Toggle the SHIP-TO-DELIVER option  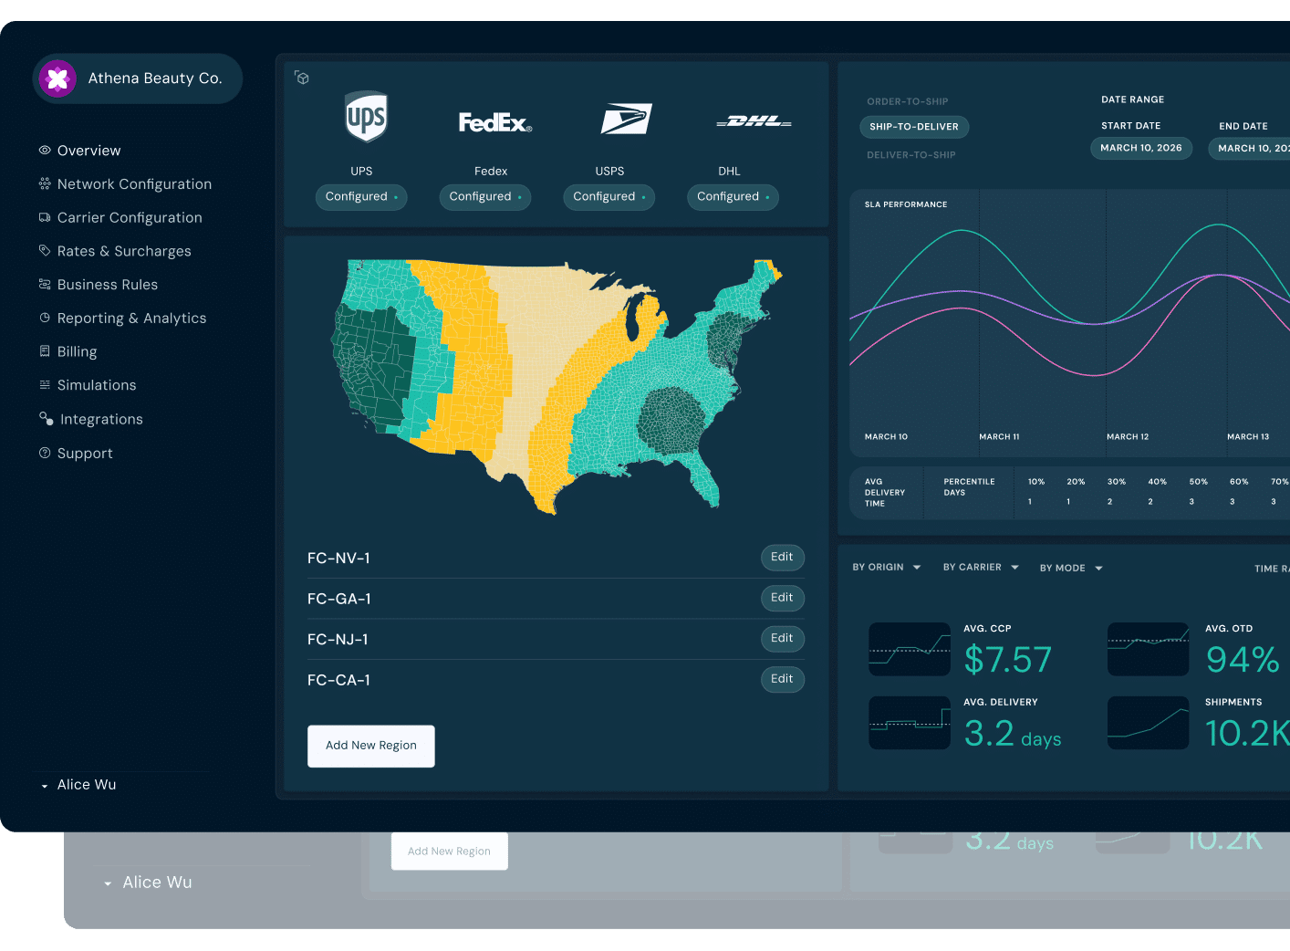point(913,127)
